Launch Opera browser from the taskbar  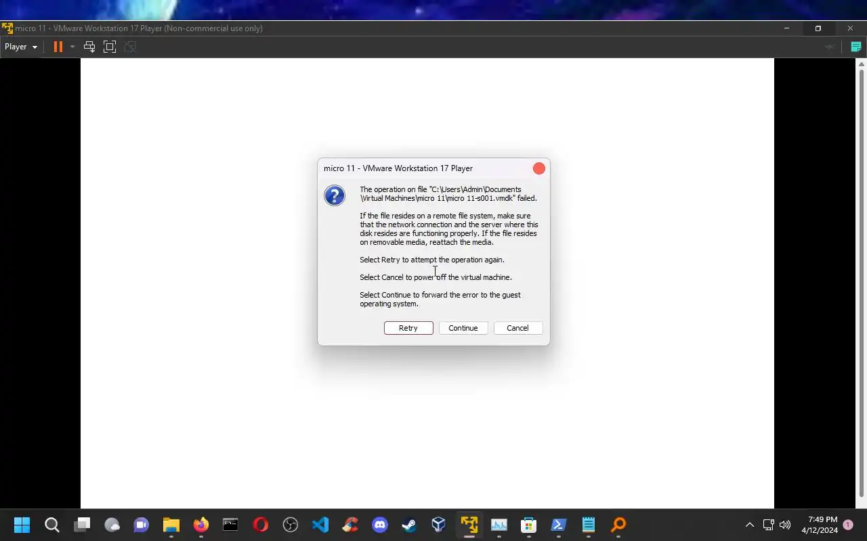(261, 525)
